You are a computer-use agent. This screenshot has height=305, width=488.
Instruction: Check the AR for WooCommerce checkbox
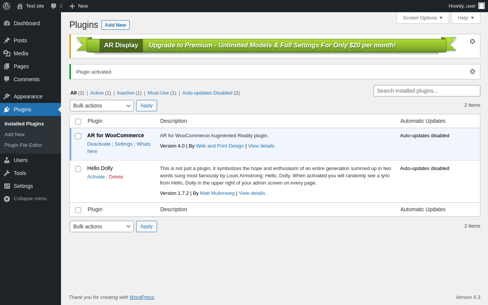point(78,136)
